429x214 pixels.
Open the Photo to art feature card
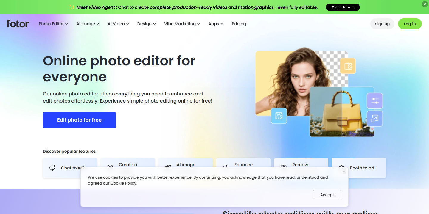pos(359,168)
